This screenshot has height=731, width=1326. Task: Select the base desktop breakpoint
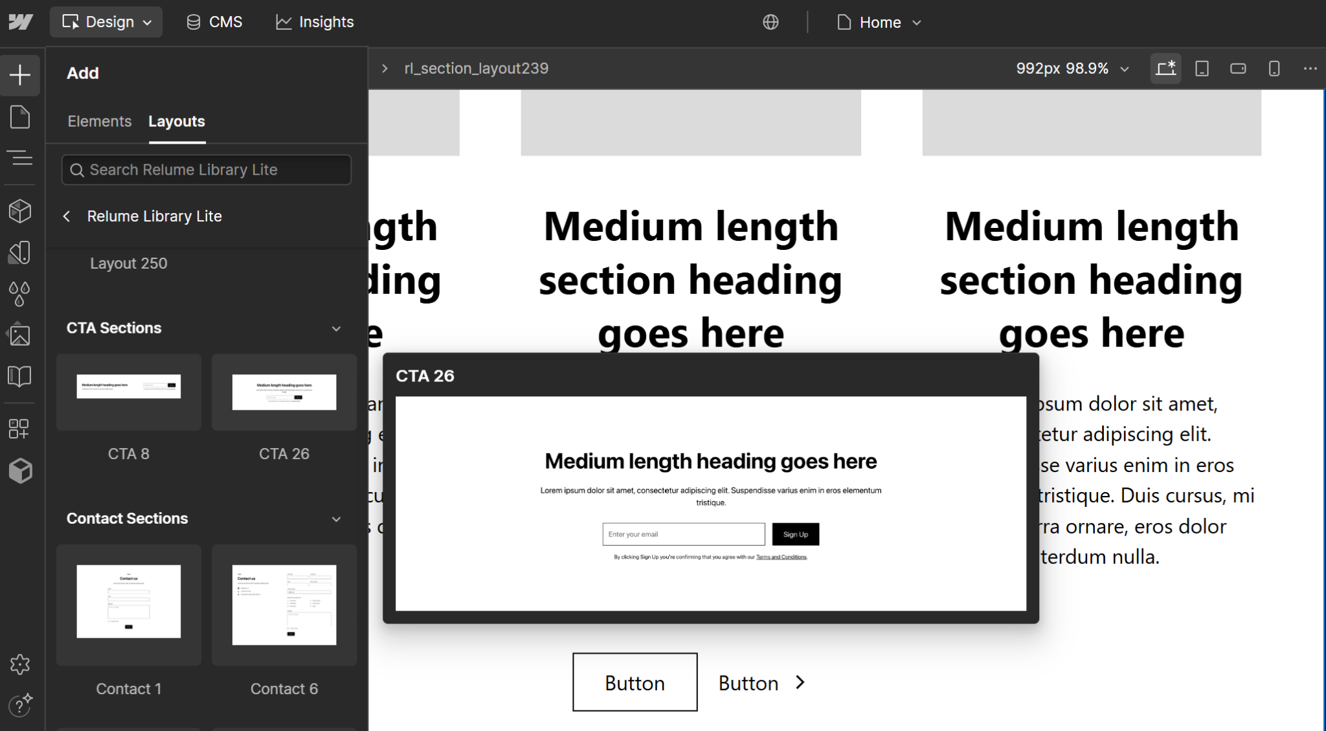pos(1165,69)
